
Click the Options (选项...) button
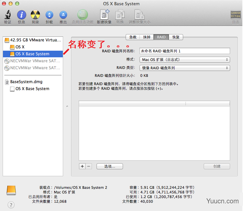click(x=110, y=166)
